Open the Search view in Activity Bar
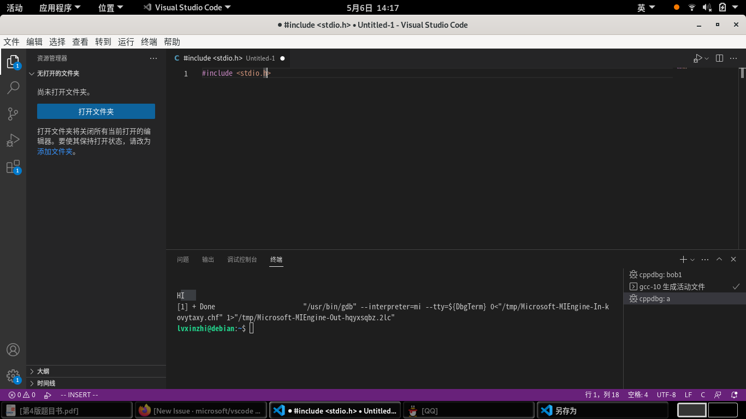Screen dimensions: 746x419 click(14, 87)
